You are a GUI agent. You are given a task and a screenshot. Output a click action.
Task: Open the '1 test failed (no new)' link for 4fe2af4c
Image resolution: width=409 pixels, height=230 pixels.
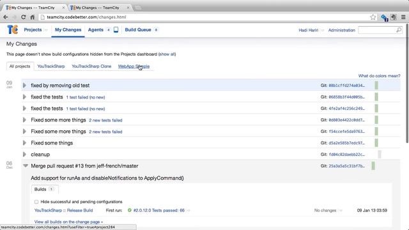[x=86, y=109]
